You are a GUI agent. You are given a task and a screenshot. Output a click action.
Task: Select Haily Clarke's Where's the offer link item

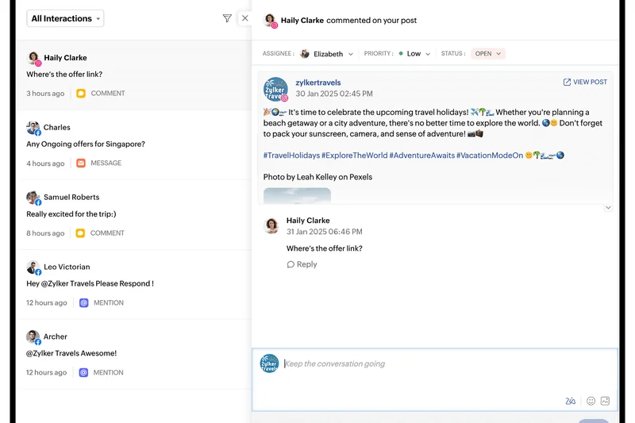click(133, 75)
